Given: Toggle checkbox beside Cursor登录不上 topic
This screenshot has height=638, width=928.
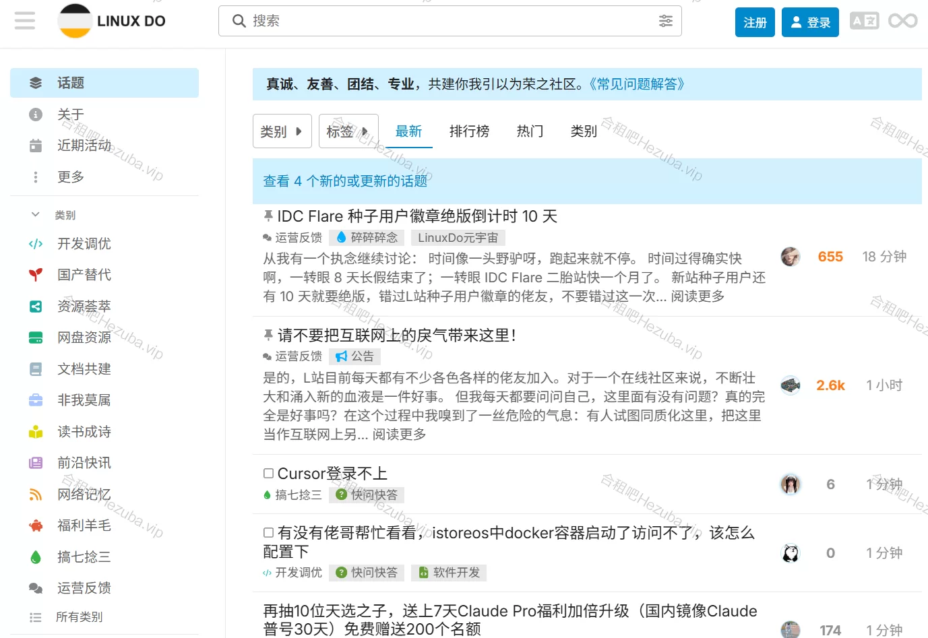Looking at the screenshot, I should tap(268, 474).
